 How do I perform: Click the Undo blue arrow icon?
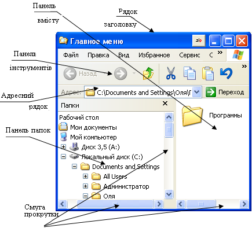pos(226,73)
